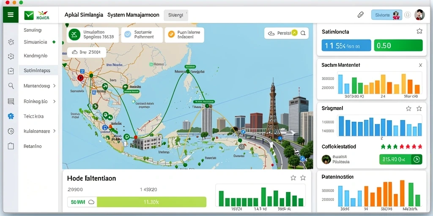Image resolution: width=433 pixels, height=216 pixels.
Task: Click the 28900 value in Hode Faltentiaon
Action: click(x=75, y=189)
